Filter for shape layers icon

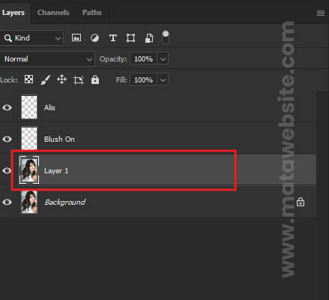[x=130, y=38]
